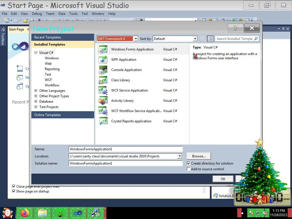Expand the Database node
Screen dimensions: 292x219
36,102
